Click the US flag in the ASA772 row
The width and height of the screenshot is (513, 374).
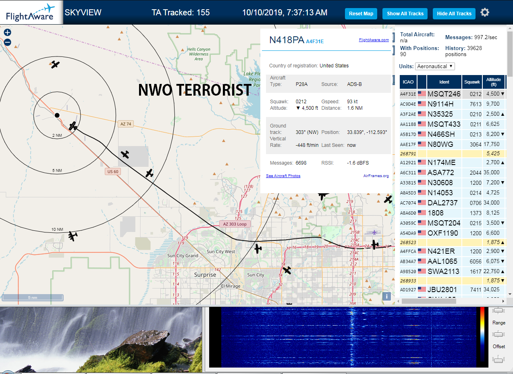click(x=422, y=173)
